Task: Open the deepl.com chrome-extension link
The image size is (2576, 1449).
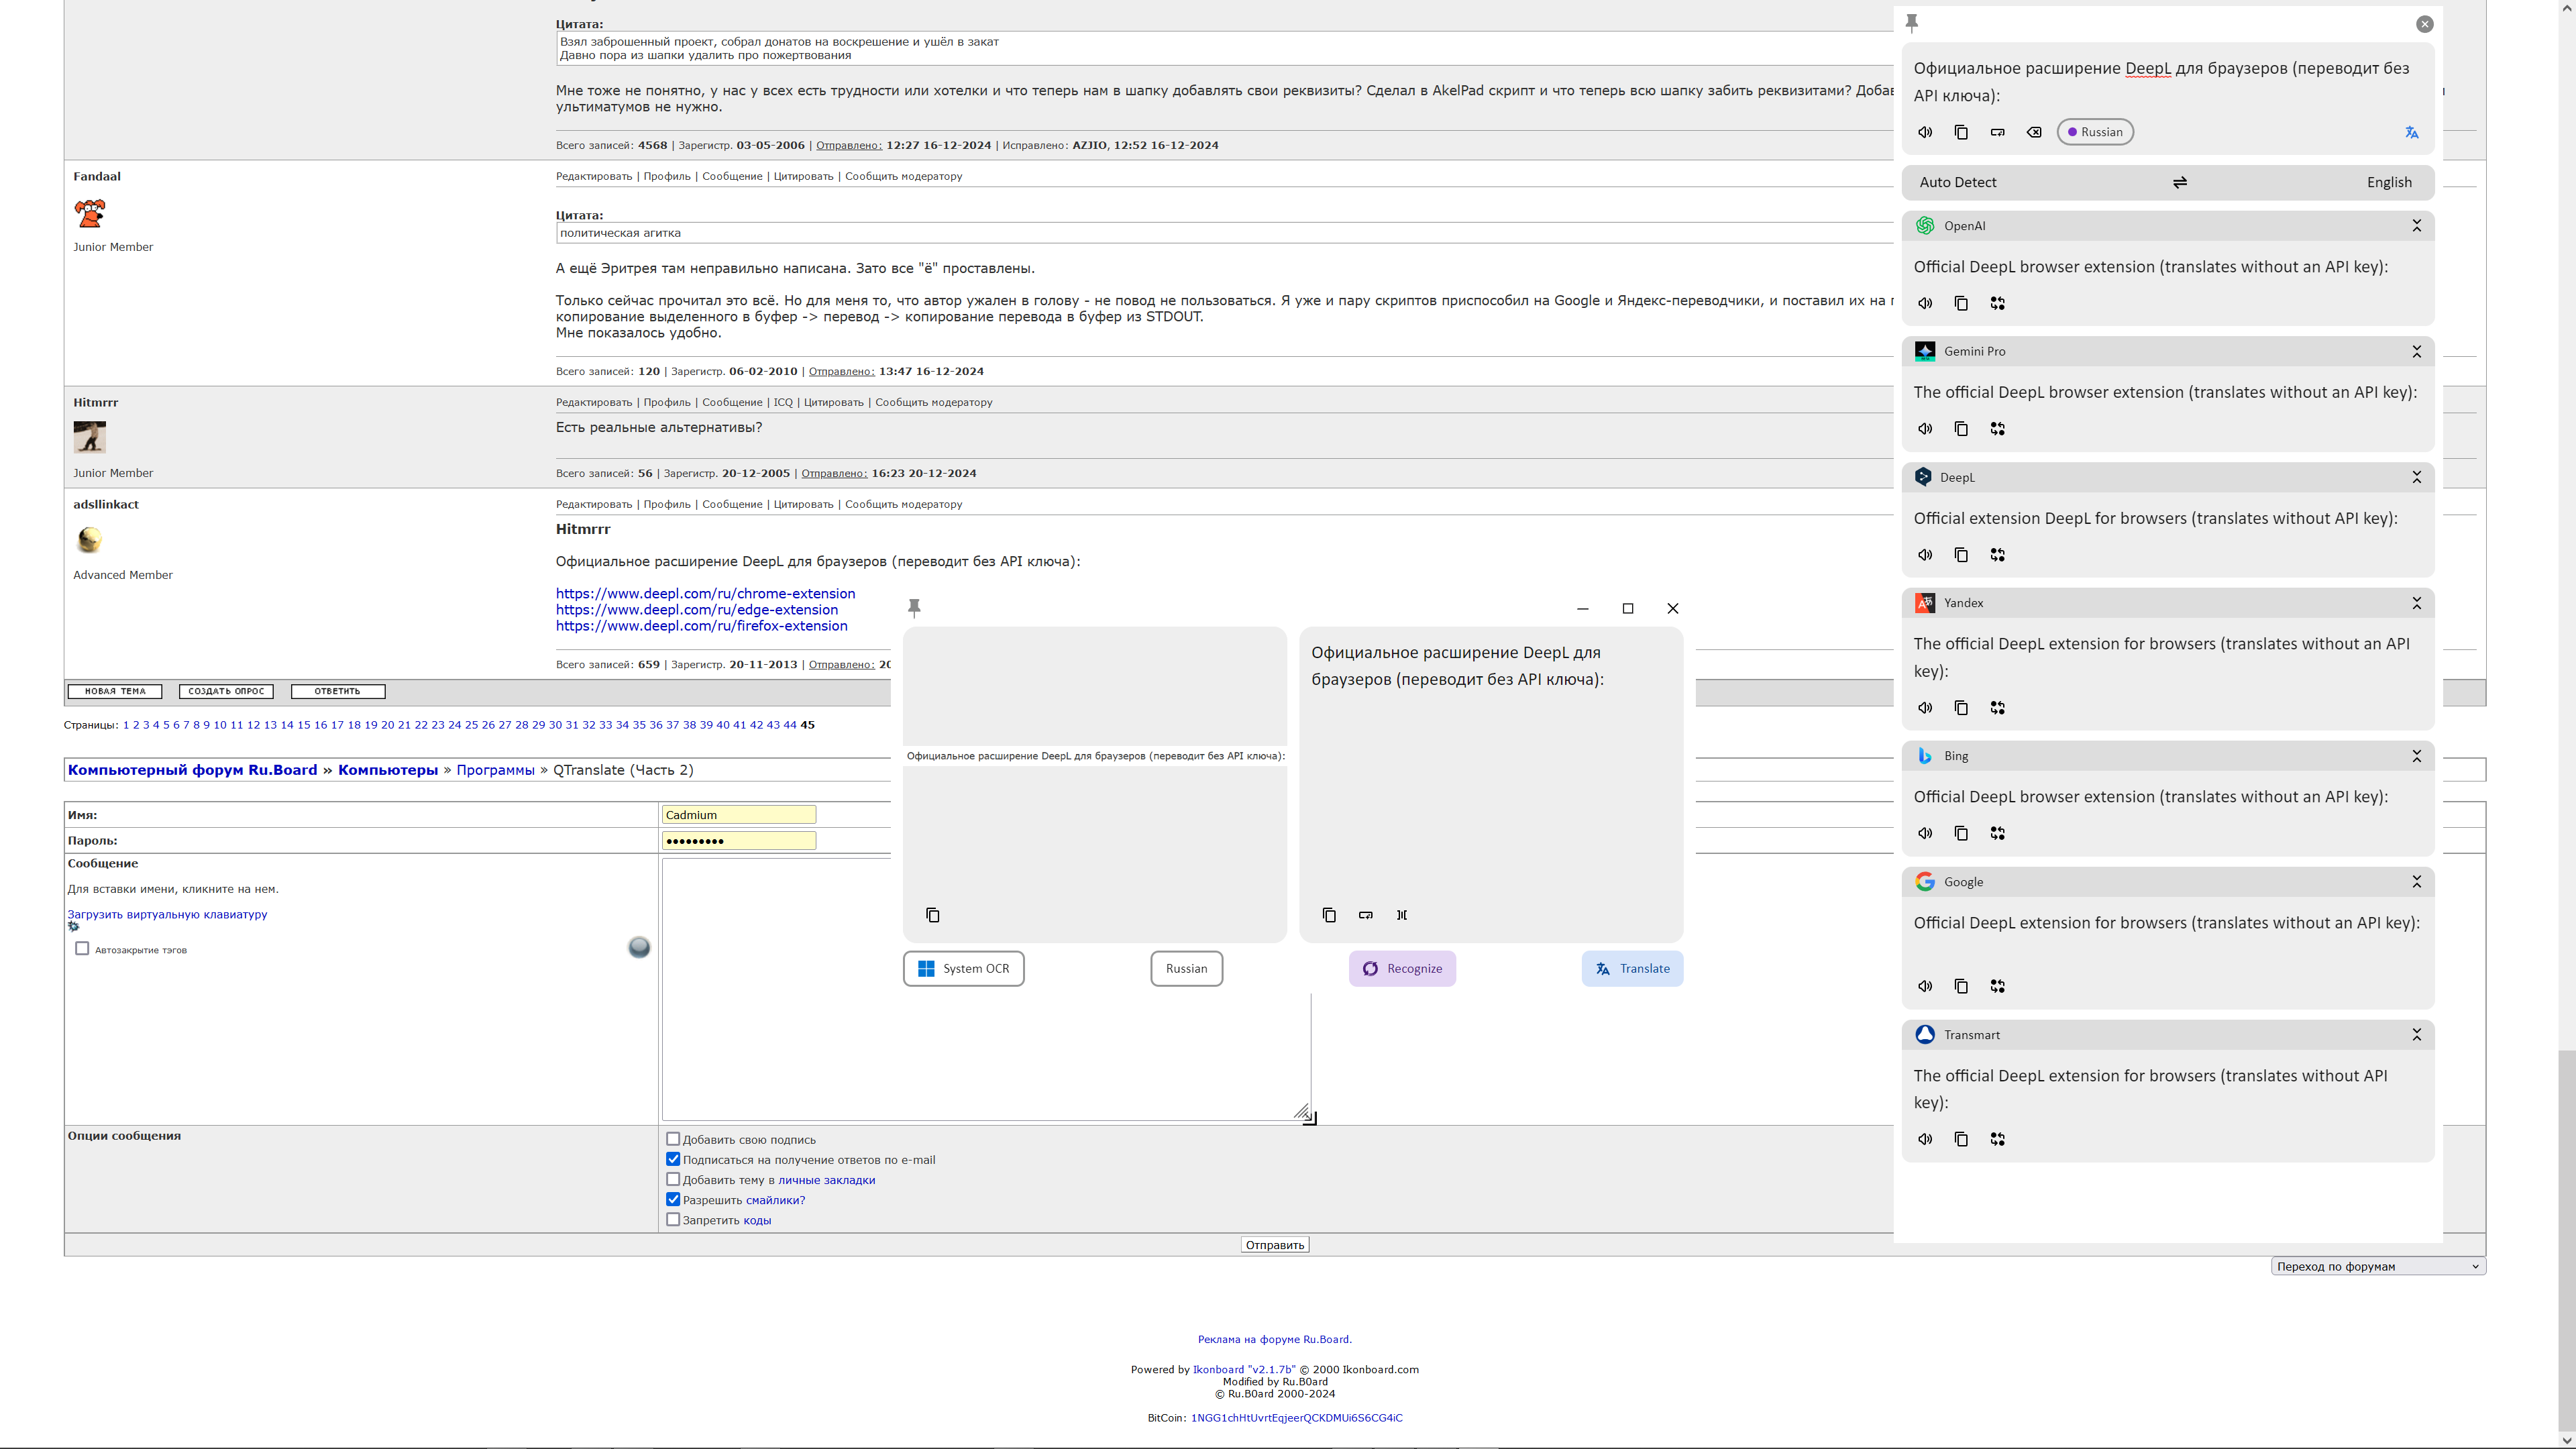Action: pyautogui.click(x=705, y=593)
